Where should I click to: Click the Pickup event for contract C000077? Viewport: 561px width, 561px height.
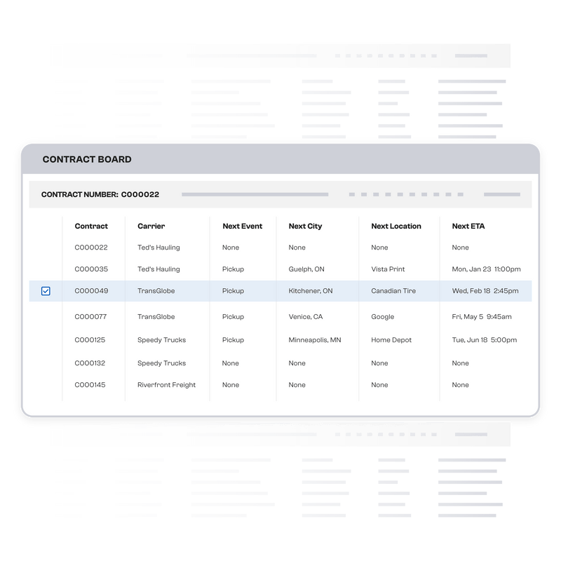231,317
